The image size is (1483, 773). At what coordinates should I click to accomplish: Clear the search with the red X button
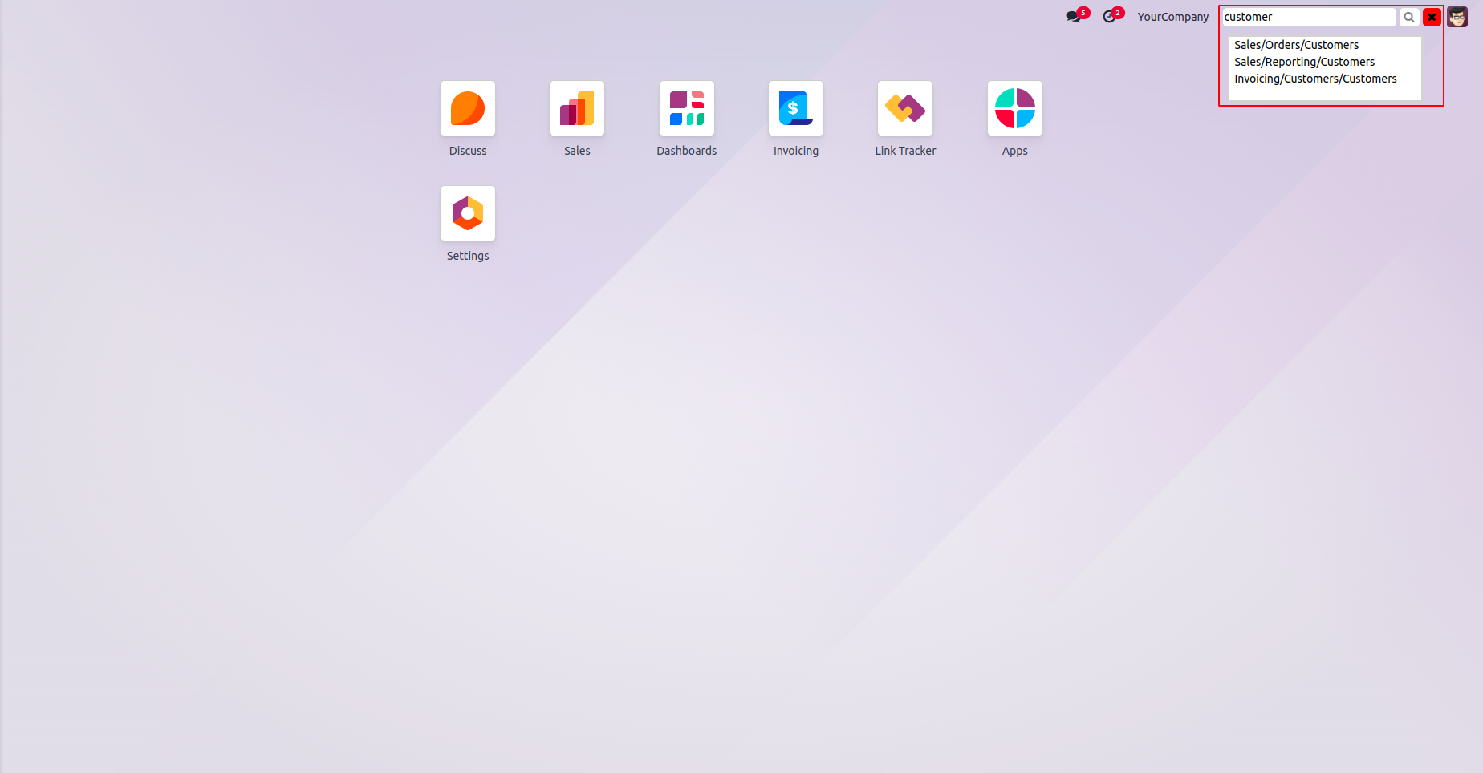coord(1432,17)
